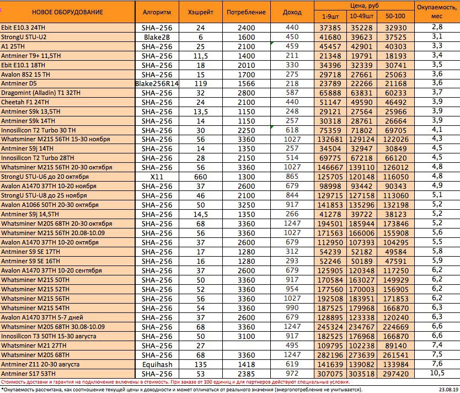Click payback value 10,5 for Antminer S17
460x393 pixels.
click(x=437, y=373)
